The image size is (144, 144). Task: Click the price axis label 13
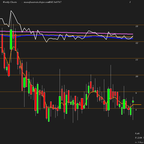tap(137, 26)
